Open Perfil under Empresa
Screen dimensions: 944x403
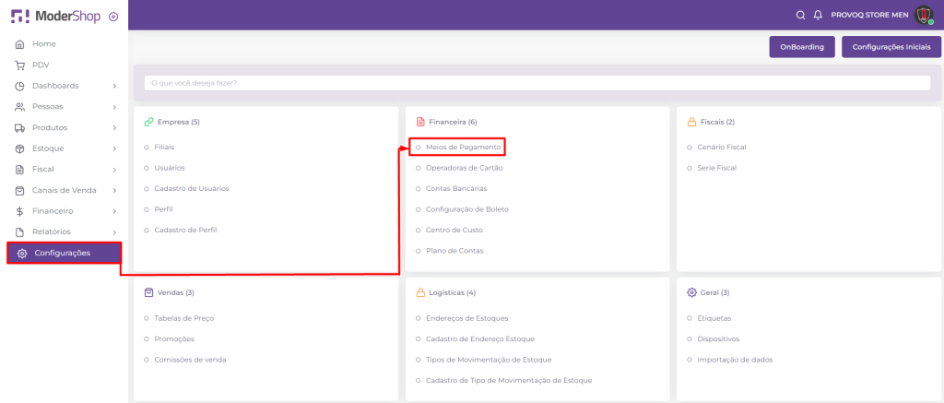pyautogui.click(x=164, y=209)
